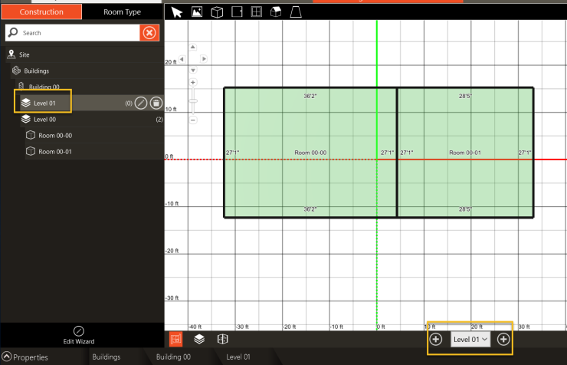Click the Edit Wizard button

(x=78, y=334)
